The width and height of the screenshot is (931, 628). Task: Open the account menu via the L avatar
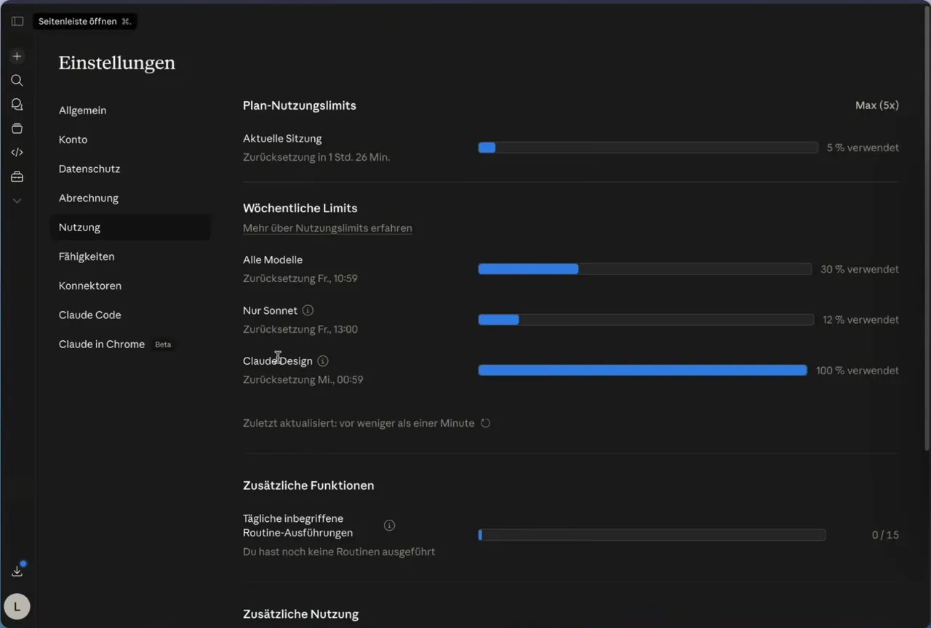point(17,606)
